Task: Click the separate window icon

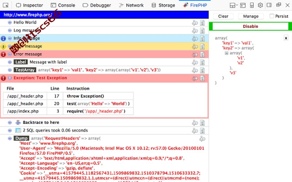Action: [x=279, y=5]
